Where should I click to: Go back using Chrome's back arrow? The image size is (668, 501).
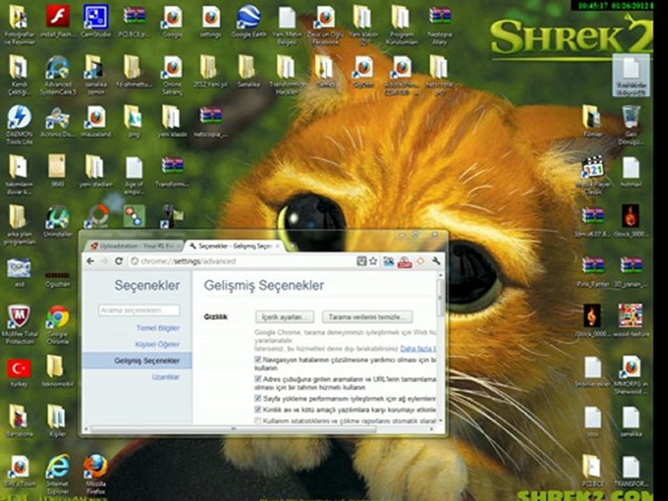pyautogui.click(x=90, y=261)
